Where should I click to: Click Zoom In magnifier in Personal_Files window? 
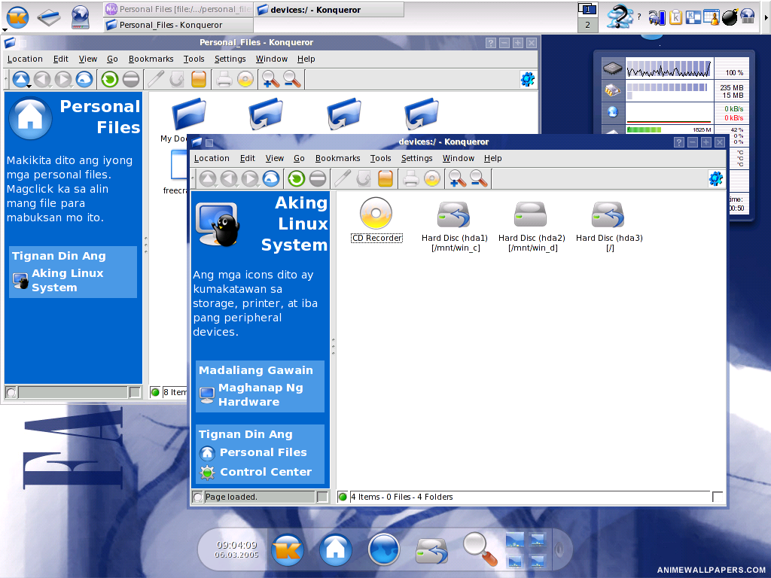(270, 79)
